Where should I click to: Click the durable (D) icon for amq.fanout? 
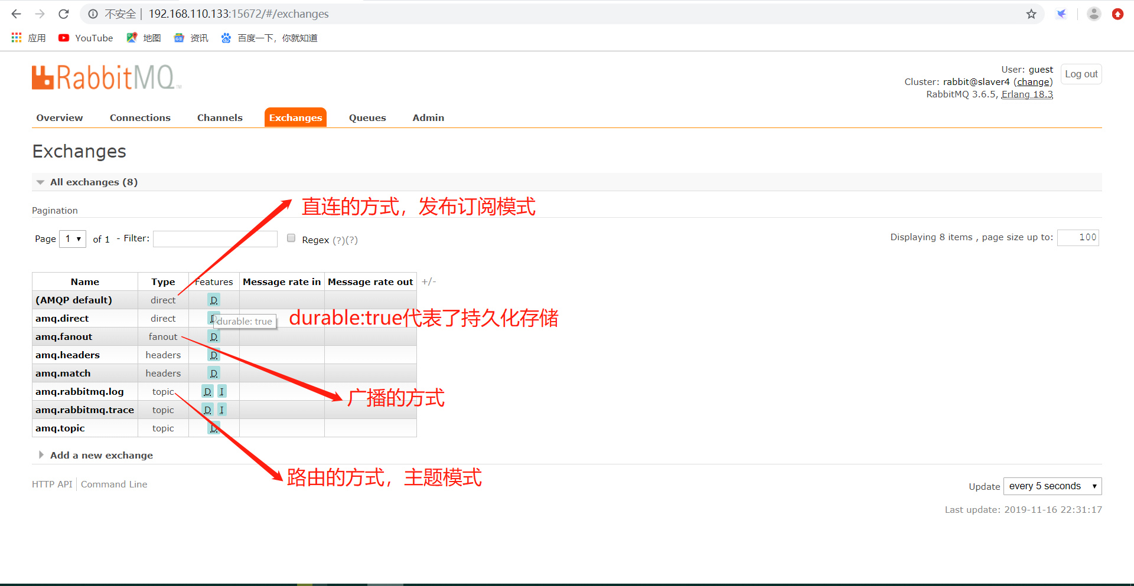click(214, 336)
